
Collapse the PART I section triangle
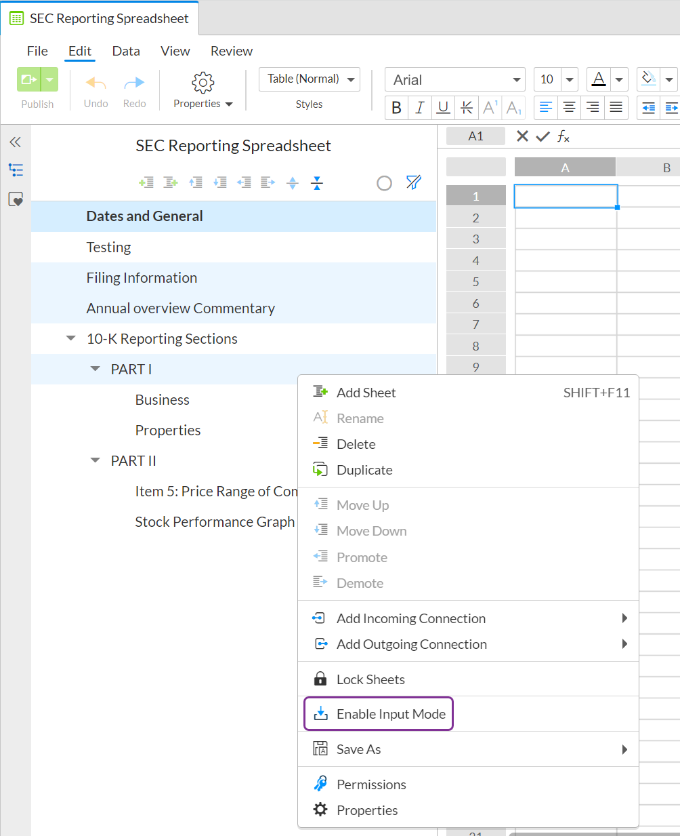click(x=95, y=369)
